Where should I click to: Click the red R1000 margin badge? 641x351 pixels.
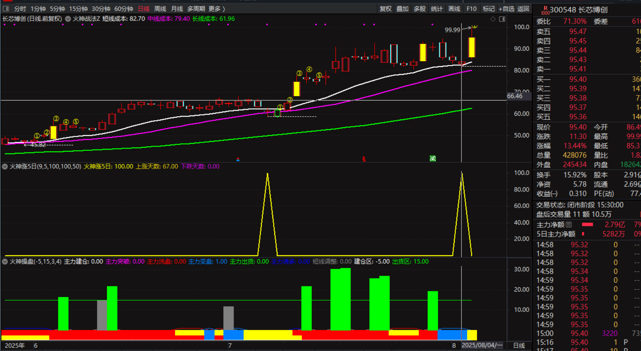(x=545, y=10)
